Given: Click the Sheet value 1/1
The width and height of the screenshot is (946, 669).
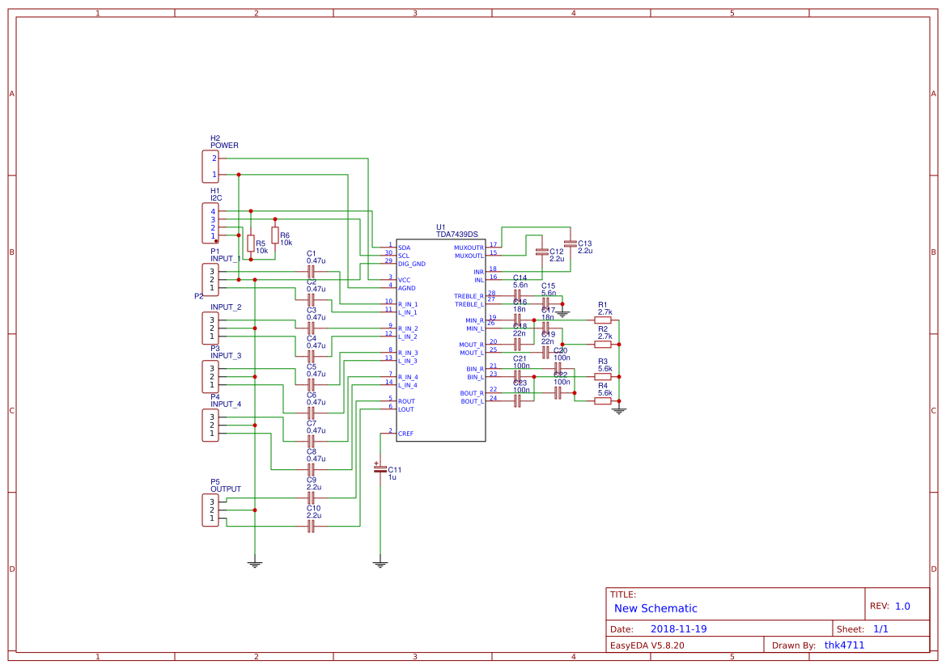Looking at the screenshot, I should pyautogui.click(x=880, y=629).
